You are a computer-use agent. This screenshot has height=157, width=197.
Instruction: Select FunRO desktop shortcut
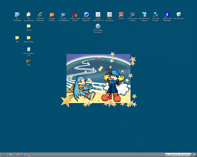coord(121,16)
